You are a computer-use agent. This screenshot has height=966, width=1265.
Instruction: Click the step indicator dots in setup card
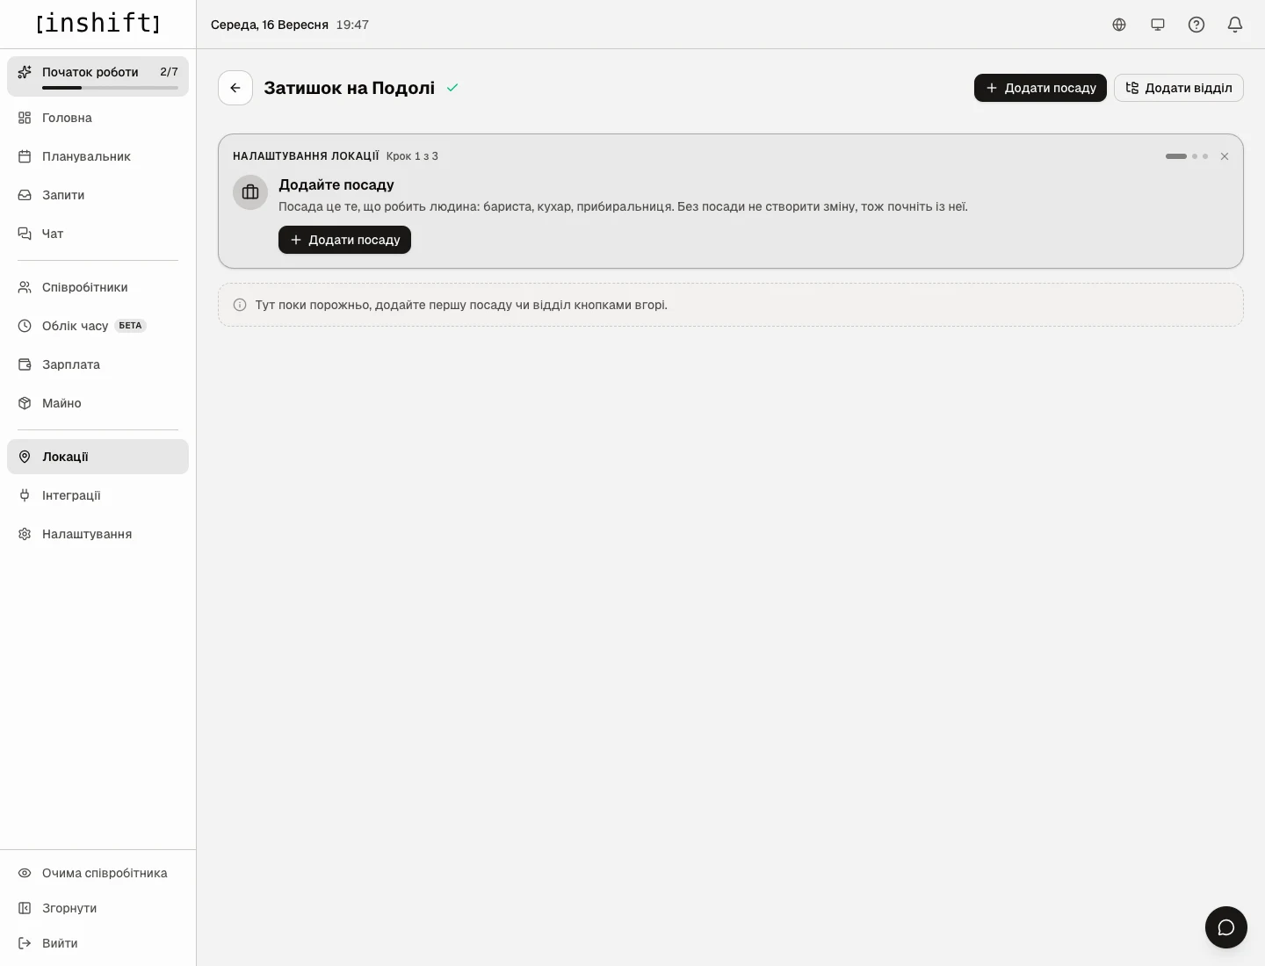coord(1187,156)
